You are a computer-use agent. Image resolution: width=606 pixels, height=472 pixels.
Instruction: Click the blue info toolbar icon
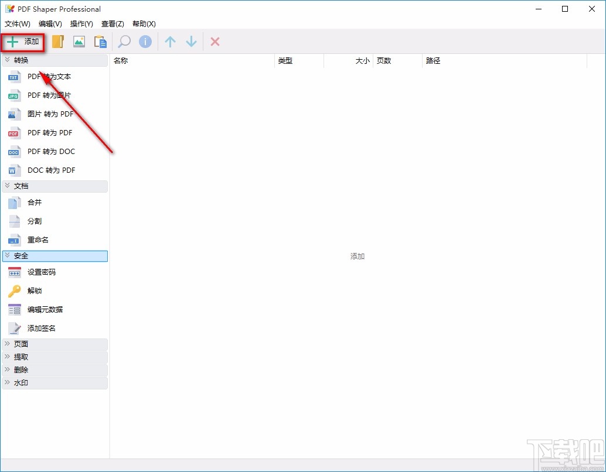(x=145, y=42)
